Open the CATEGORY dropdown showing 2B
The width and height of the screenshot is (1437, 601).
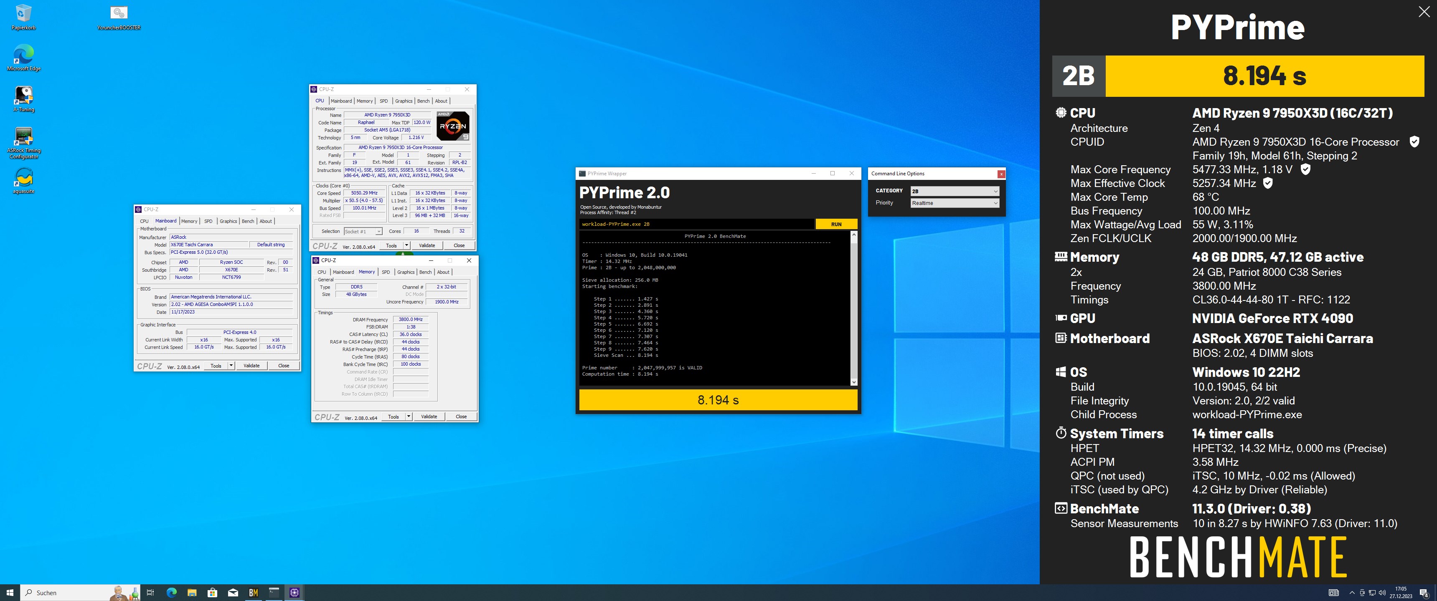955,191
